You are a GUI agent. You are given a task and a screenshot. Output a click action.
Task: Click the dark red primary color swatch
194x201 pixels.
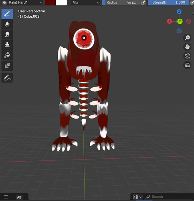(x=51, y=2)
